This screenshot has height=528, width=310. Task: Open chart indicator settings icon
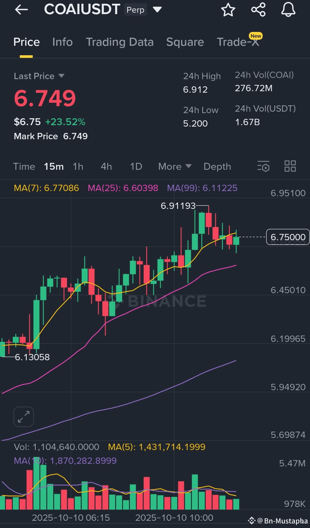pos(263,166)
